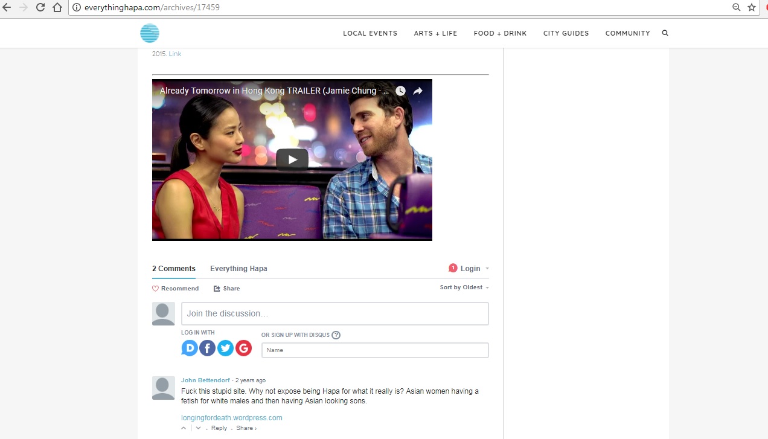Screen dimensions: 768x439
Task: Go back with the browser back arrow
Action: pyautogui.click(x=7, y=7)
